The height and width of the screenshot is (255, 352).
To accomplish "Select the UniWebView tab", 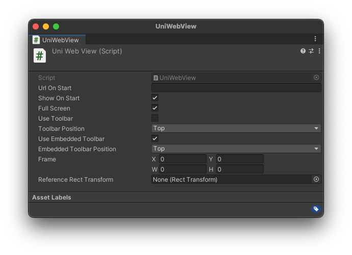I will coord(56,40).
